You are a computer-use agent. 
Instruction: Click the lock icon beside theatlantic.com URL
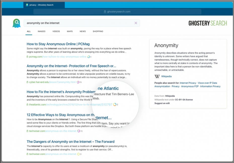(27, 105)
